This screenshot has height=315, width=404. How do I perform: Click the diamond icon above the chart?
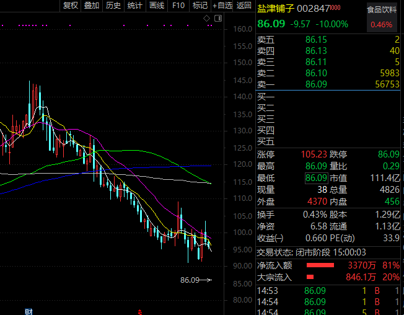[x=206, y=19]
